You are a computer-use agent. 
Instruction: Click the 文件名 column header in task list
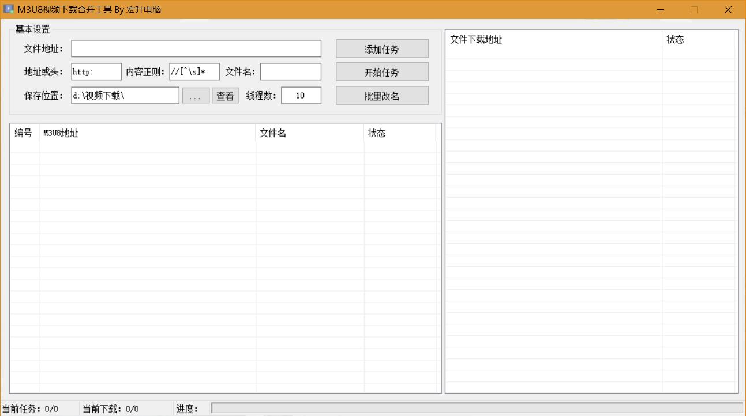pos(309,133)
